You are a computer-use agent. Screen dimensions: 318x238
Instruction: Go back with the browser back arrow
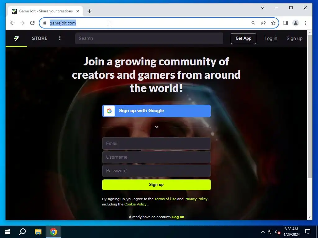pos(12,23)
